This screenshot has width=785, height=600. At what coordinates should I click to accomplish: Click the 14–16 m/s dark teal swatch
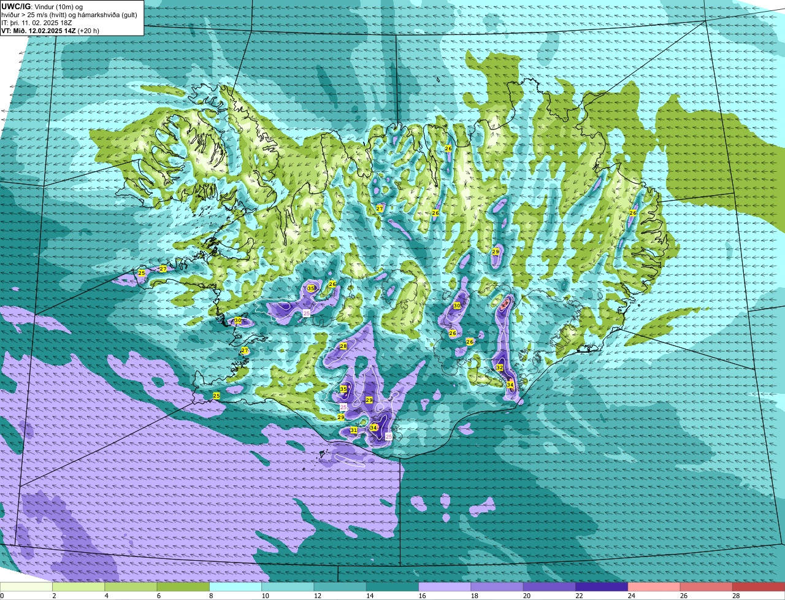392,587
